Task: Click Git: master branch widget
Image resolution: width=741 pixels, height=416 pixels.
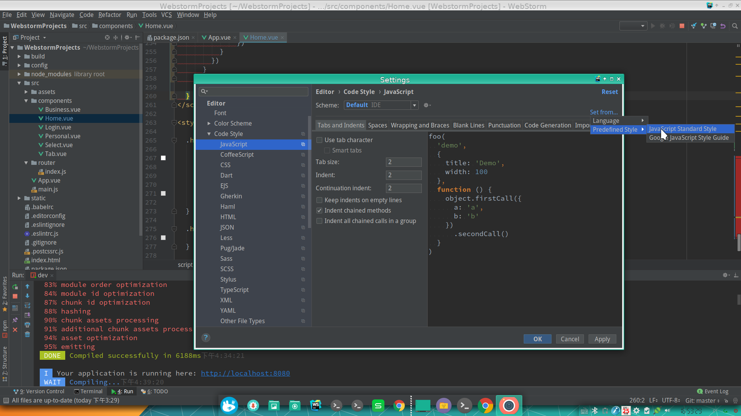Action: [702, 401]
